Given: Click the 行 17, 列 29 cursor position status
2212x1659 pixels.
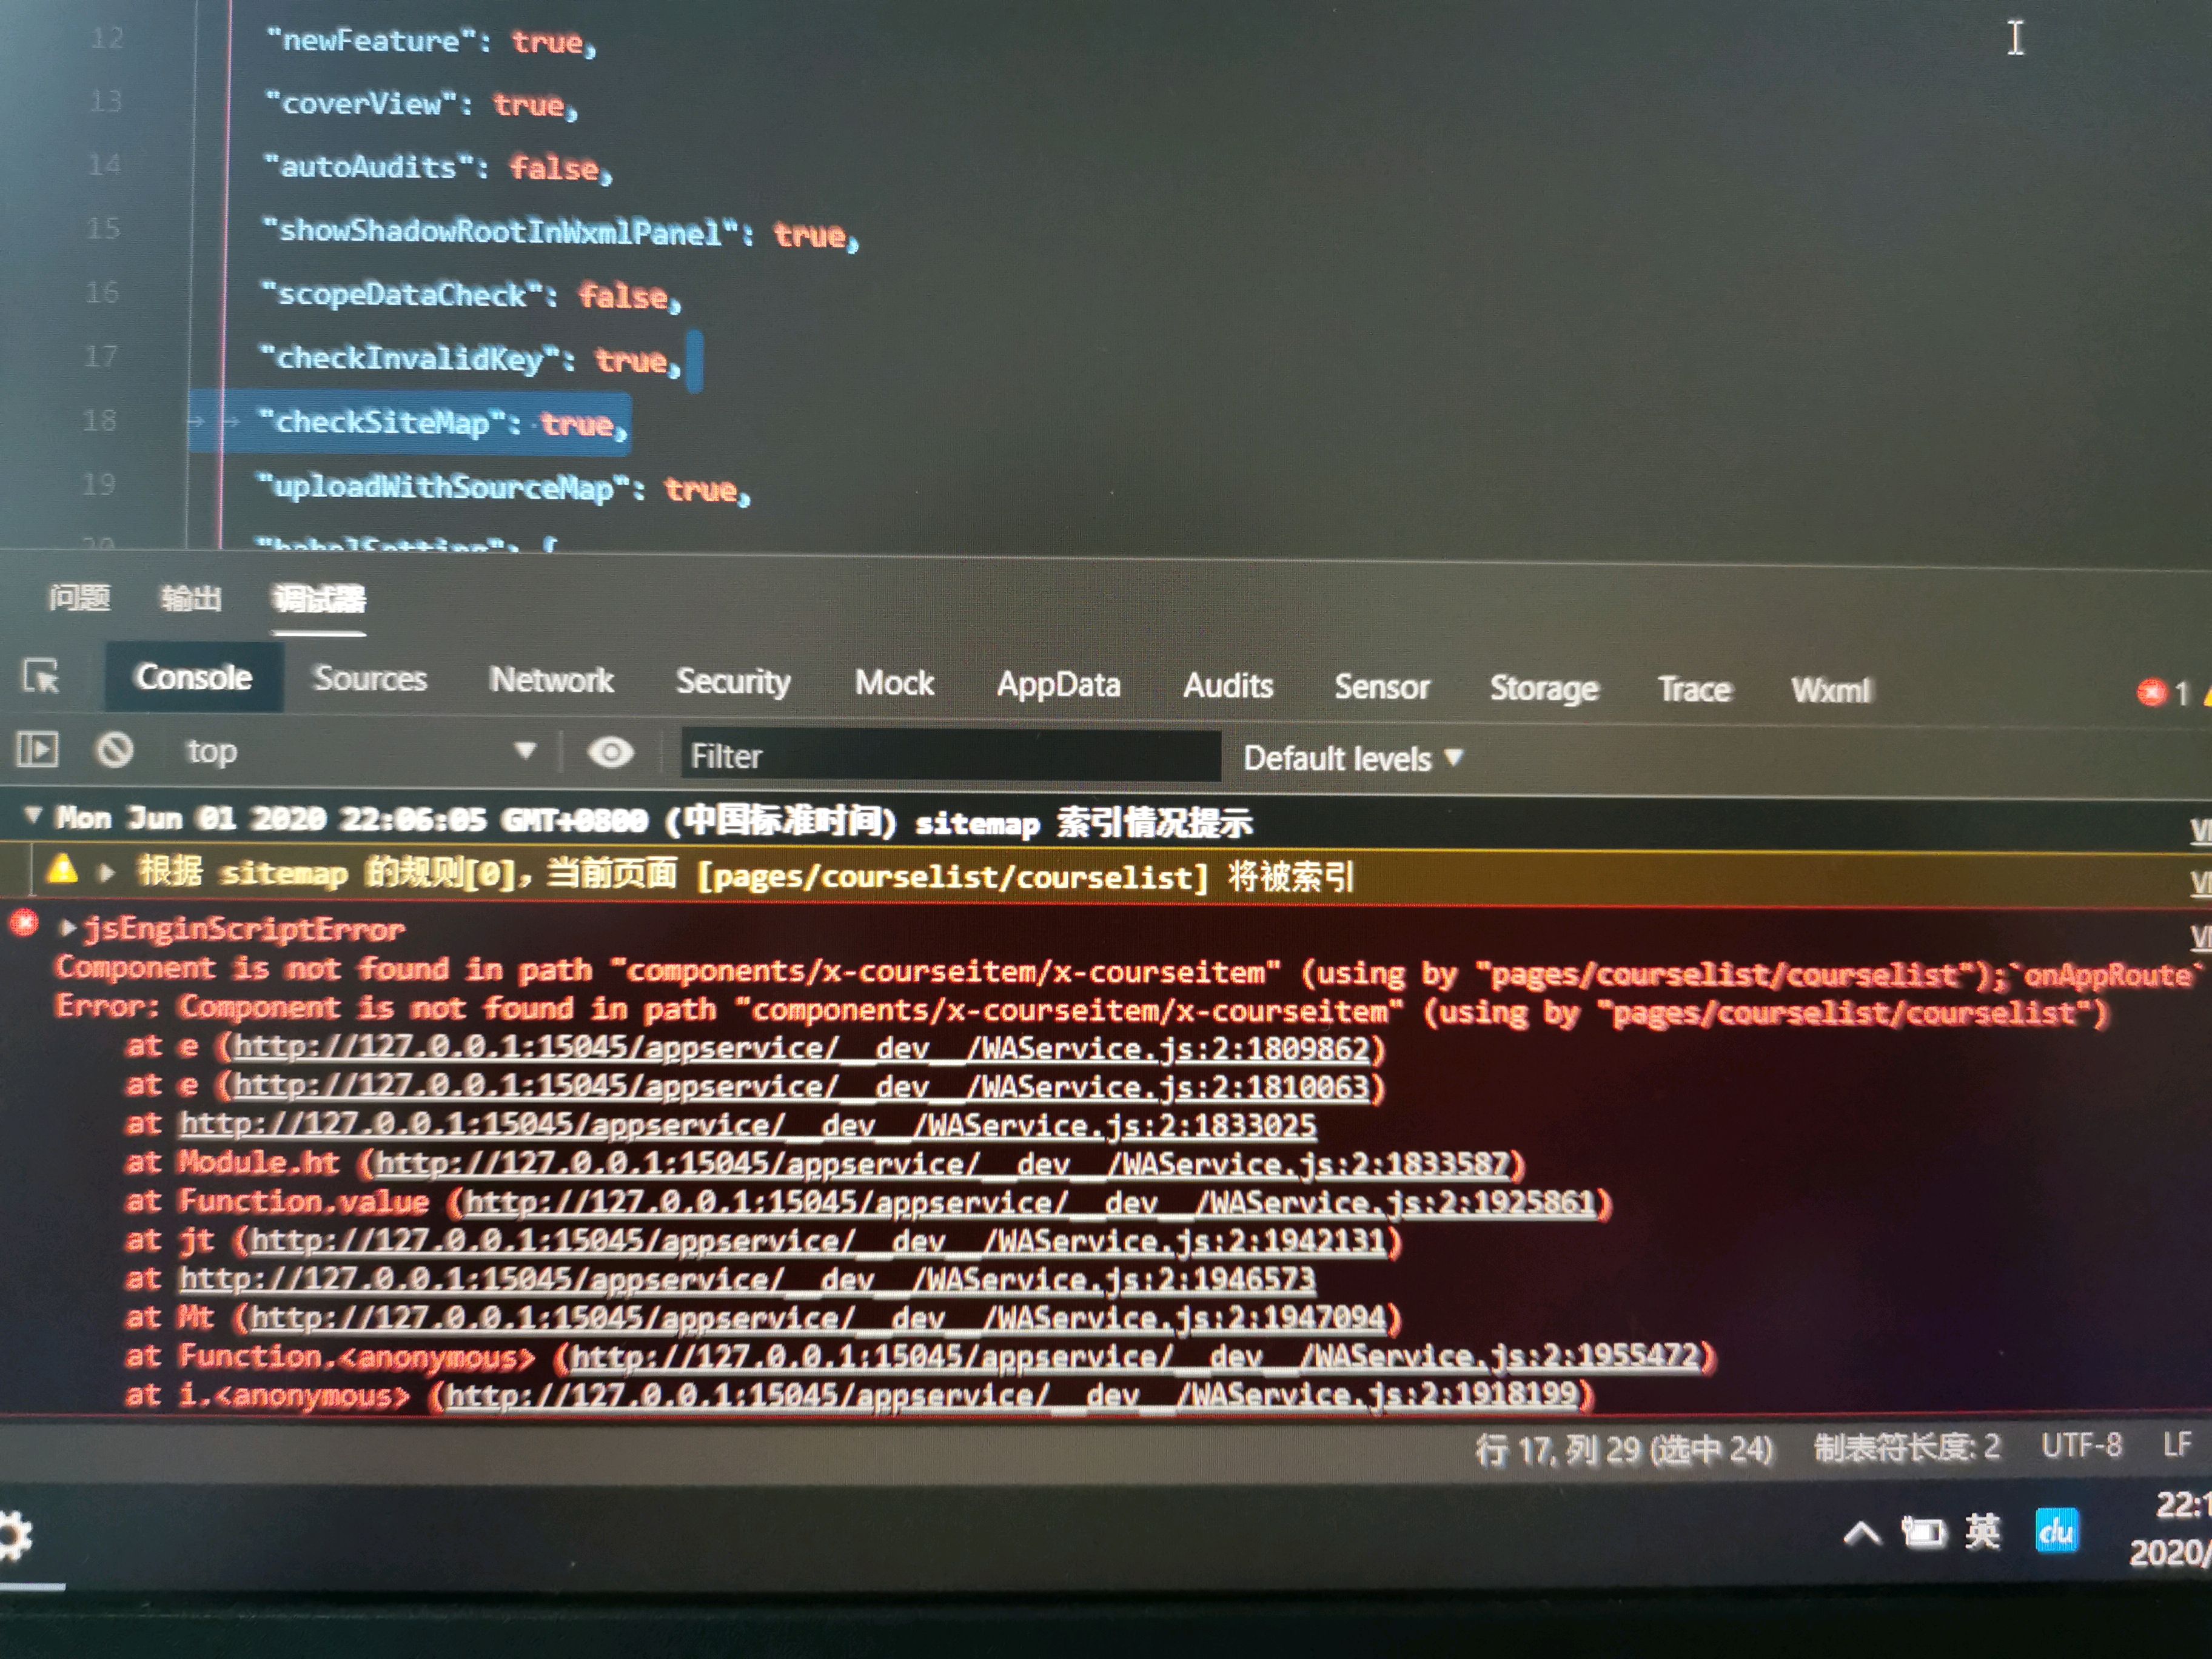Looking at the screenshot, I should [1623, 1449].
